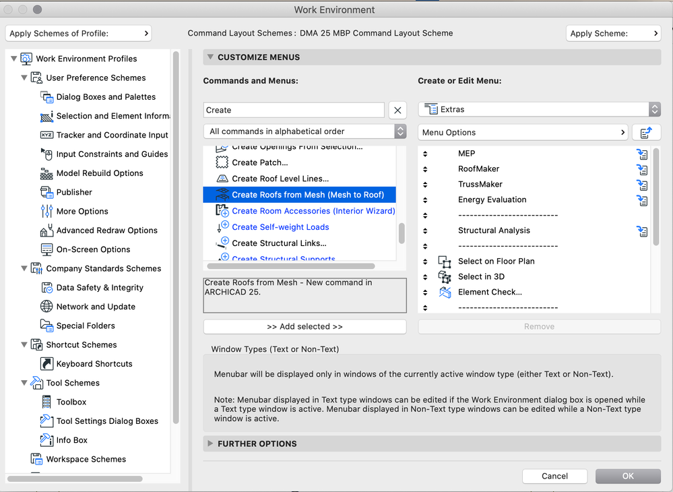Click the reorder handle beside Structural Analysis

click(425, 231)
